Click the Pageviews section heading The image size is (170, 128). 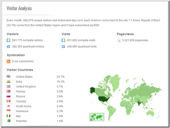click(x=125, y=34)
